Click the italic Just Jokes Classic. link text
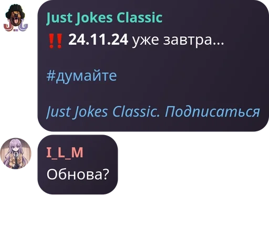 tap(103, 111)
